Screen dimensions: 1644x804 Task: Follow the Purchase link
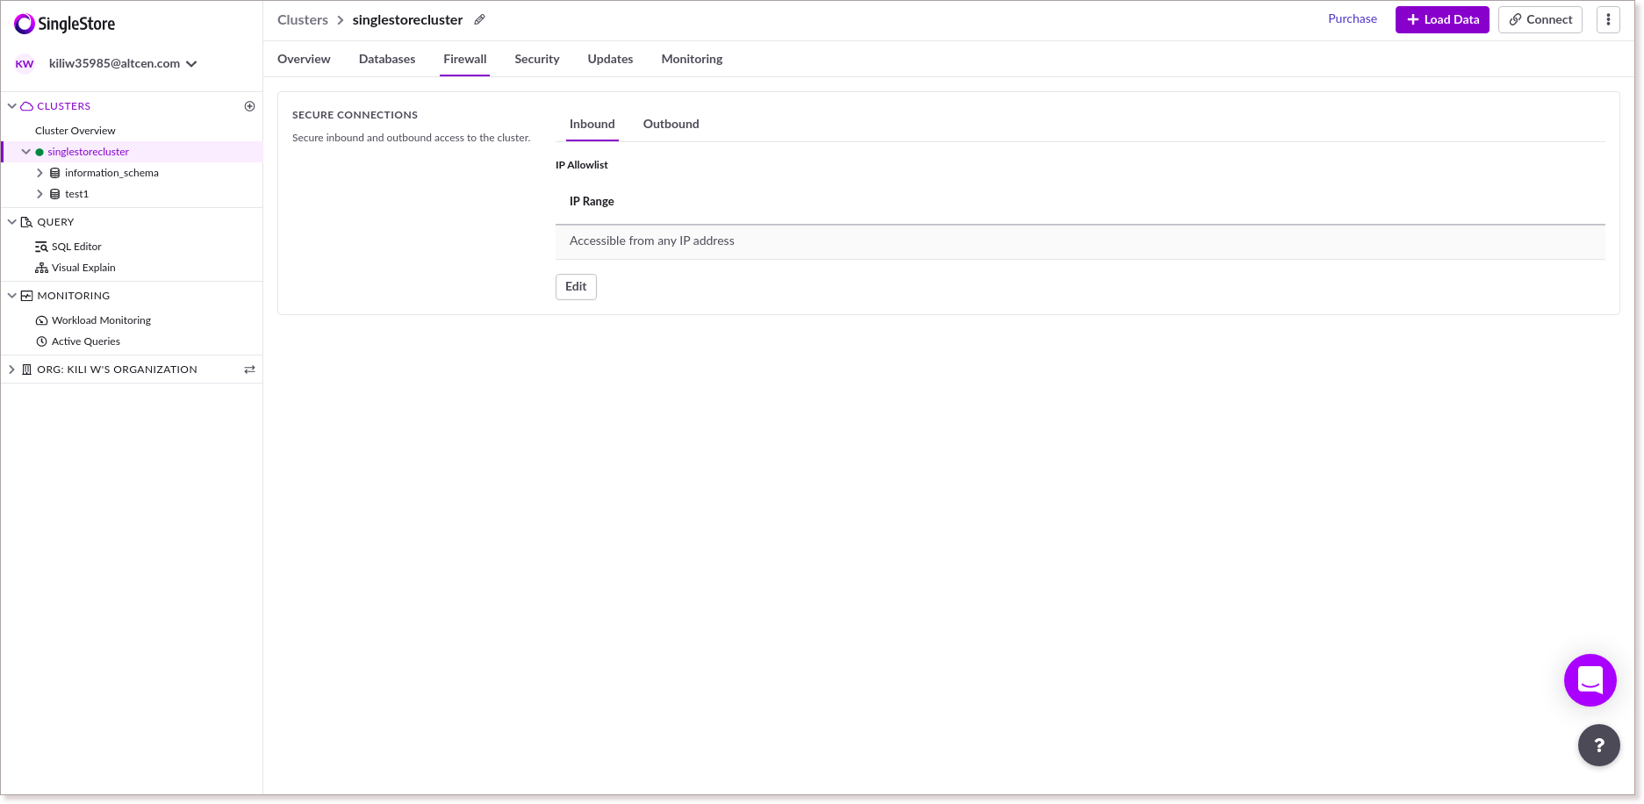pos(1352,18)
